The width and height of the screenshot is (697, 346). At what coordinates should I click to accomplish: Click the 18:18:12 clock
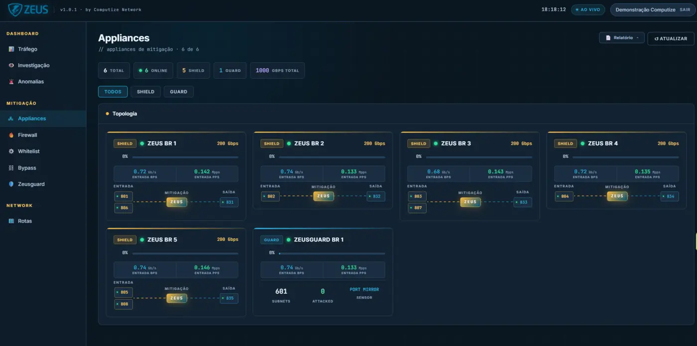tap(554, 9)
